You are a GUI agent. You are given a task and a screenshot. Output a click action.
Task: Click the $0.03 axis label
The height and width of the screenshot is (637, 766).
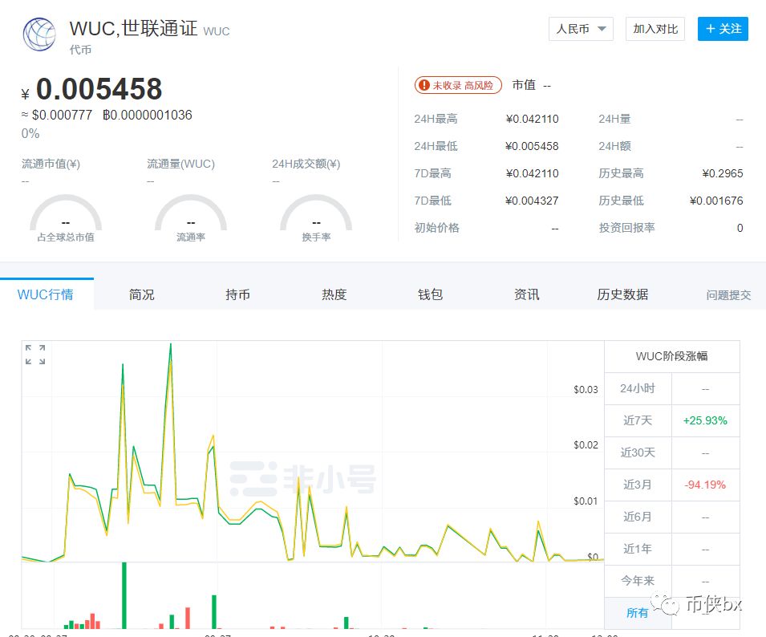(x=586, y=389)
